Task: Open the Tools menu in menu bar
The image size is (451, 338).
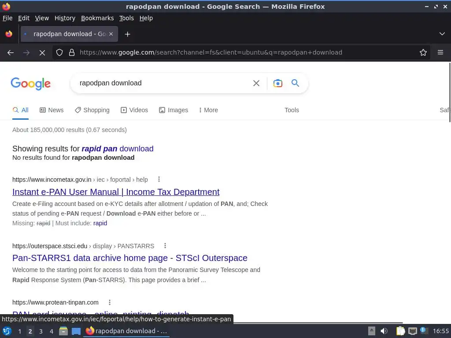Action: (x=126, y=18)
